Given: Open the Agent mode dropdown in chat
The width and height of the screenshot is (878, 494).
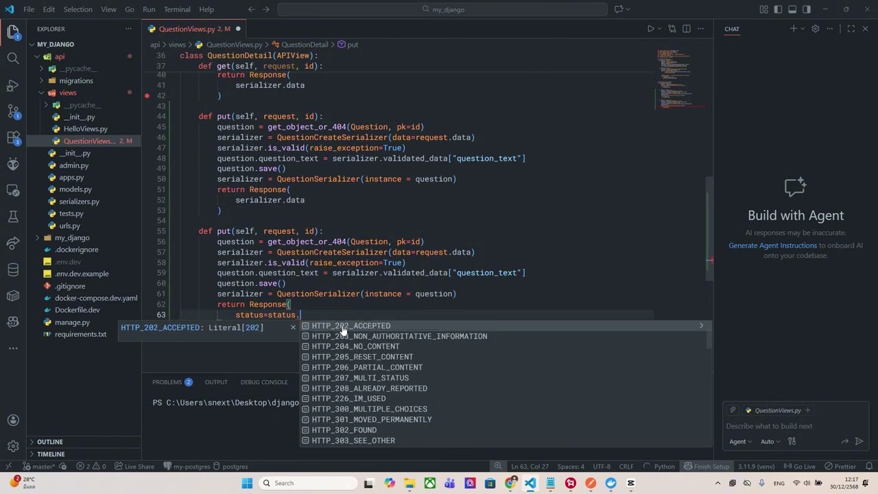Looking at the screenshot, I should pyautogui.click(x=740, y=441).
